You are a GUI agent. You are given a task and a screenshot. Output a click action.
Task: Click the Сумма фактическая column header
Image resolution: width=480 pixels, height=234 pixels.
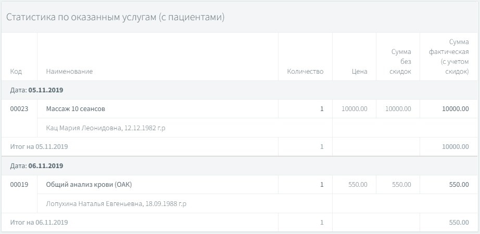point(449,57)
